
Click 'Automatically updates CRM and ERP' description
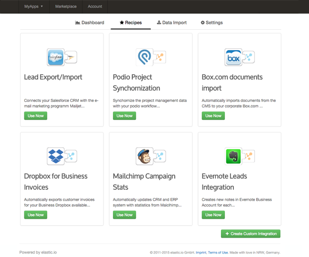(147, 202)
